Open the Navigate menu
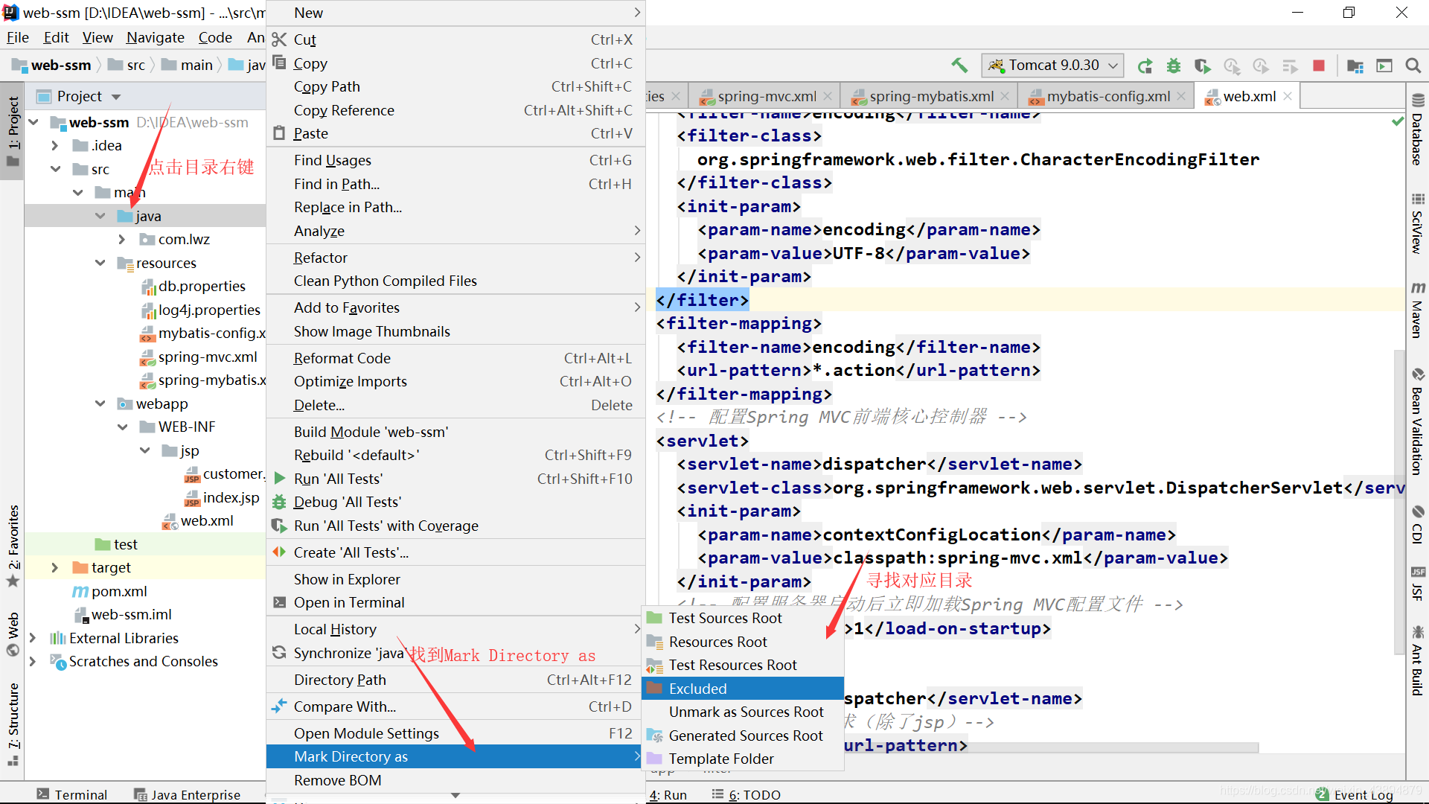 coord(155,37)
